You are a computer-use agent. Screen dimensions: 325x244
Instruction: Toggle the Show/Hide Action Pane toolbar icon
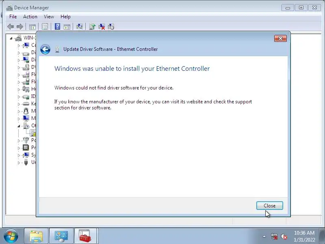(x=67, y=26)
